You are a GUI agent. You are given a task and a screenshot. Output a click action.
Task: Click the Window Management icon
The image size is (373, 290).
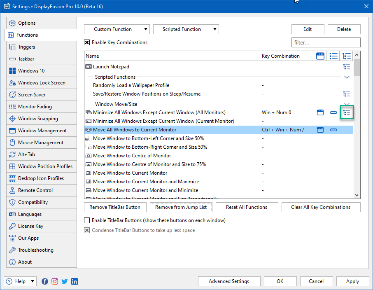point(12,131)
